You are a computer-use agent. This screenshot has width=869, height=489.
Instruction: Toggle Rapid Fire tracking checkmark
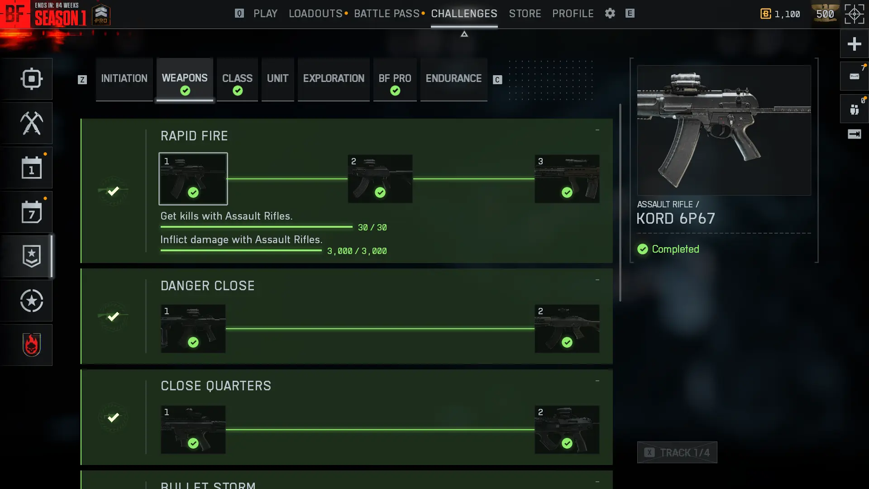113,191
